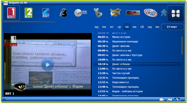Choose the bird fast-speed icon

tap(177, 100)
